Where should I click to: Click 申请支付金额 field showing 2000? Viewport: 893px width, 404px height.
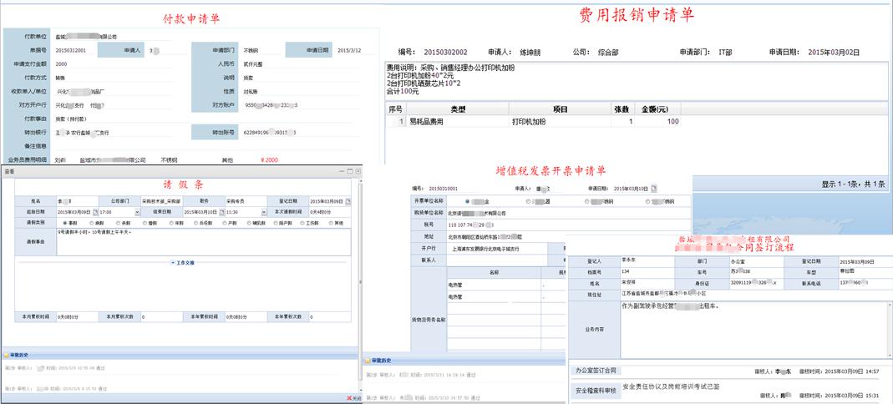pos(112,64)
